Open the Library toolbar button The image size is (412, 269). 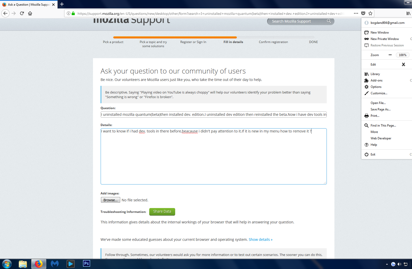click(x=408, y=13)
